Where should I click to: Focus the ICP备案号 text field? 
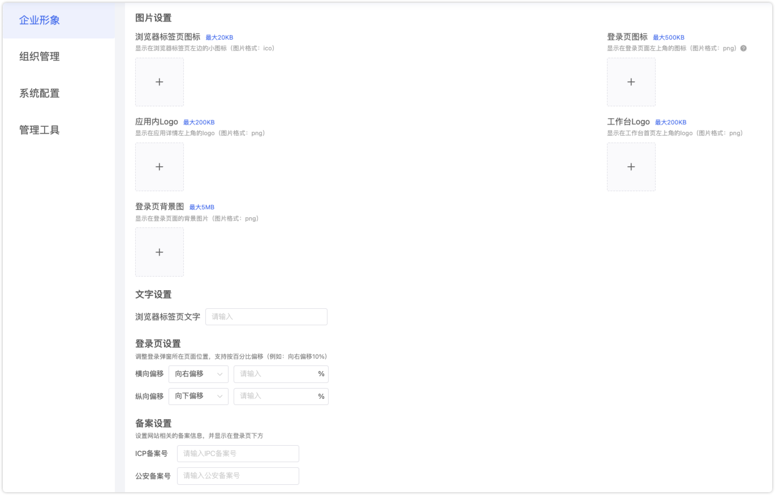pos(238,454)
